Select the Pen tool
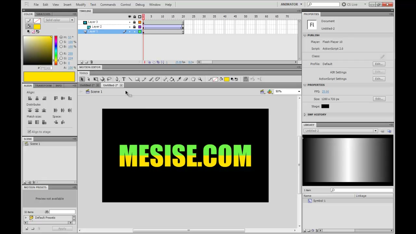 tap(117, 79)
